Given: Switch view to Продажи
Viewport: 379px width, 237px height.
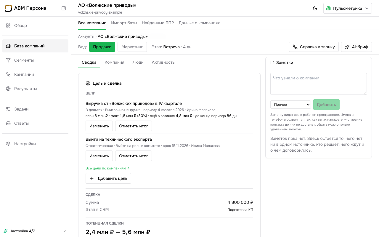Looking at the screenshot, I should click(x=102, y=47).
